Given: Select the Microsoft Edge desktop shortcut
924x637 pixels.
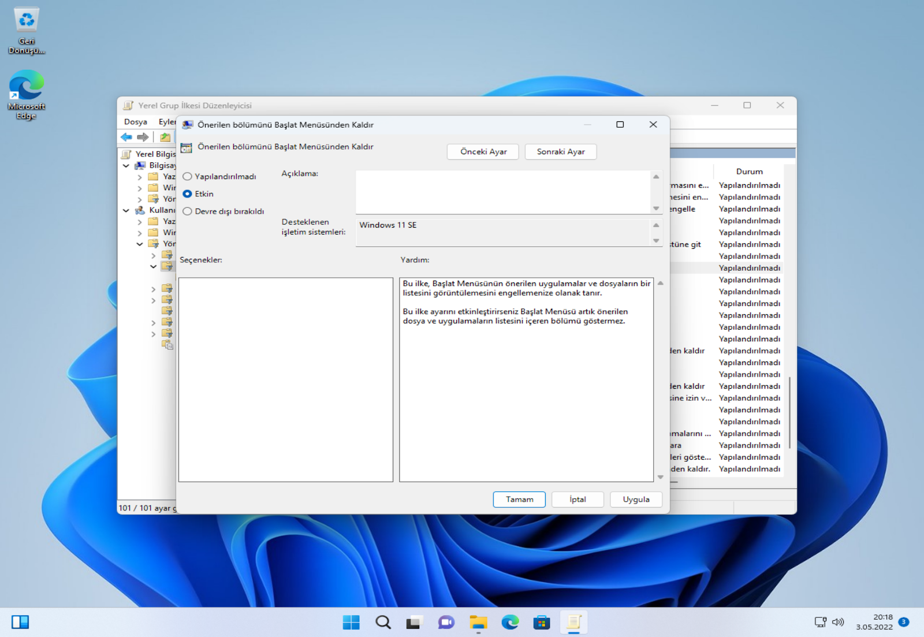Looking at the screenshot, I should (x=27, y=95).
